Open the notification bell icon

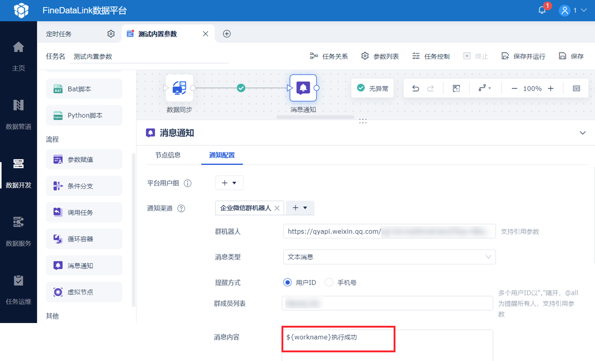tap(542, 10)
